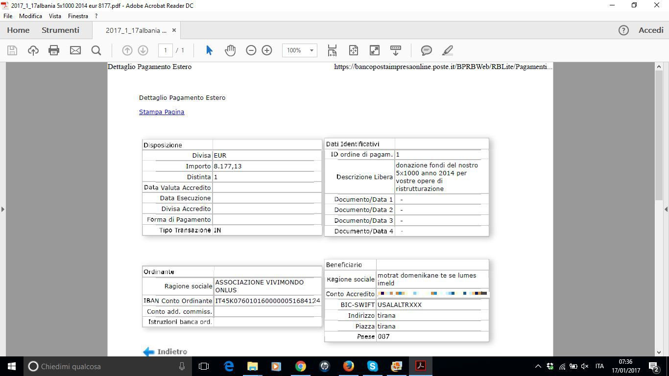Click the Zoom out minus icon

click(x=251, y=50)
